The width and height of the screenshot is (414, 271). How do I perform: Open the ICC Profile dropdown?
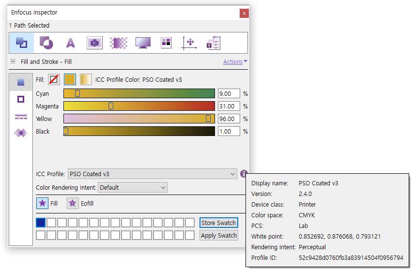click(x=153, y=174)
